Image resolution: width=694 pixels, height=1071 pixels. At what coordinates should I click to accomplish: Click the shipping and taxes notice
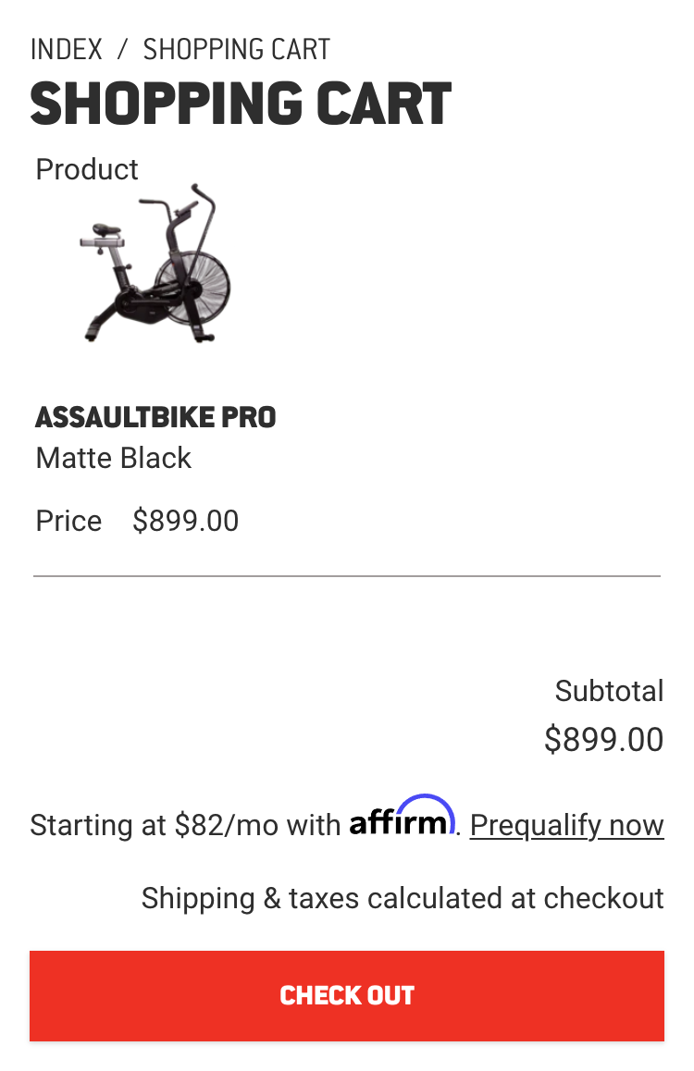pos(403,898)
